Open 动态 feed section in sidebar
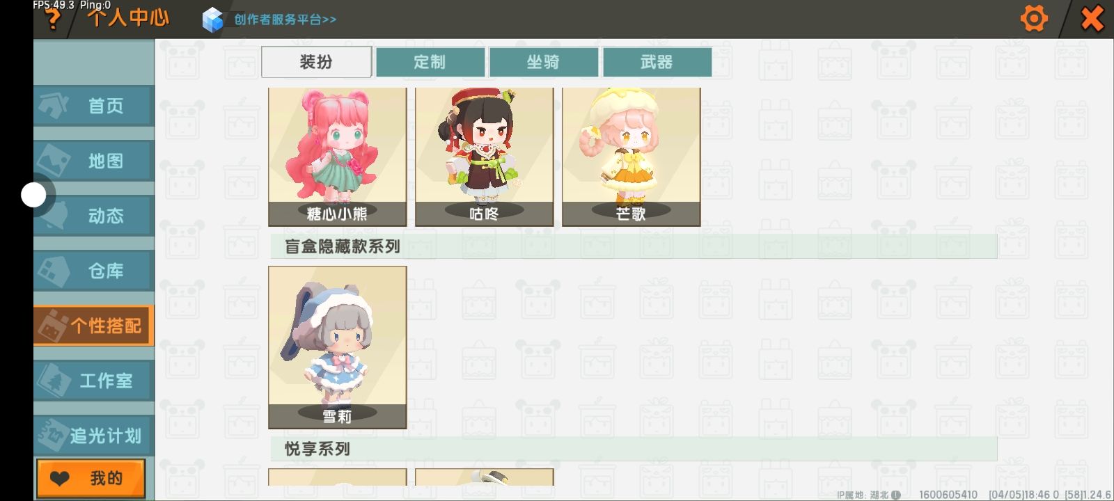 (x=94, y=216)
